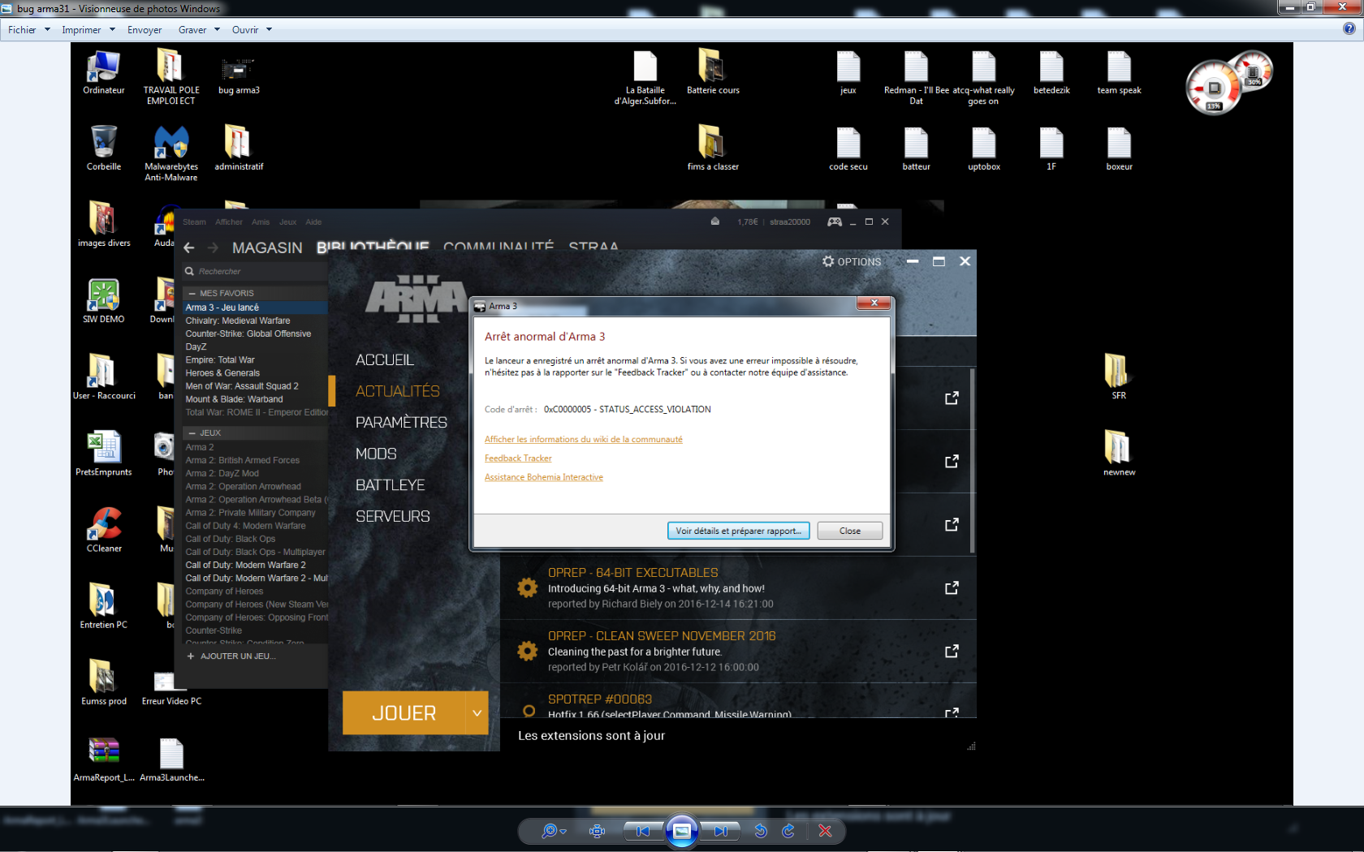Screen dimensions: 1364x852
Task: Open external link for 64-bit Executables news
Action: click(952, 587)
